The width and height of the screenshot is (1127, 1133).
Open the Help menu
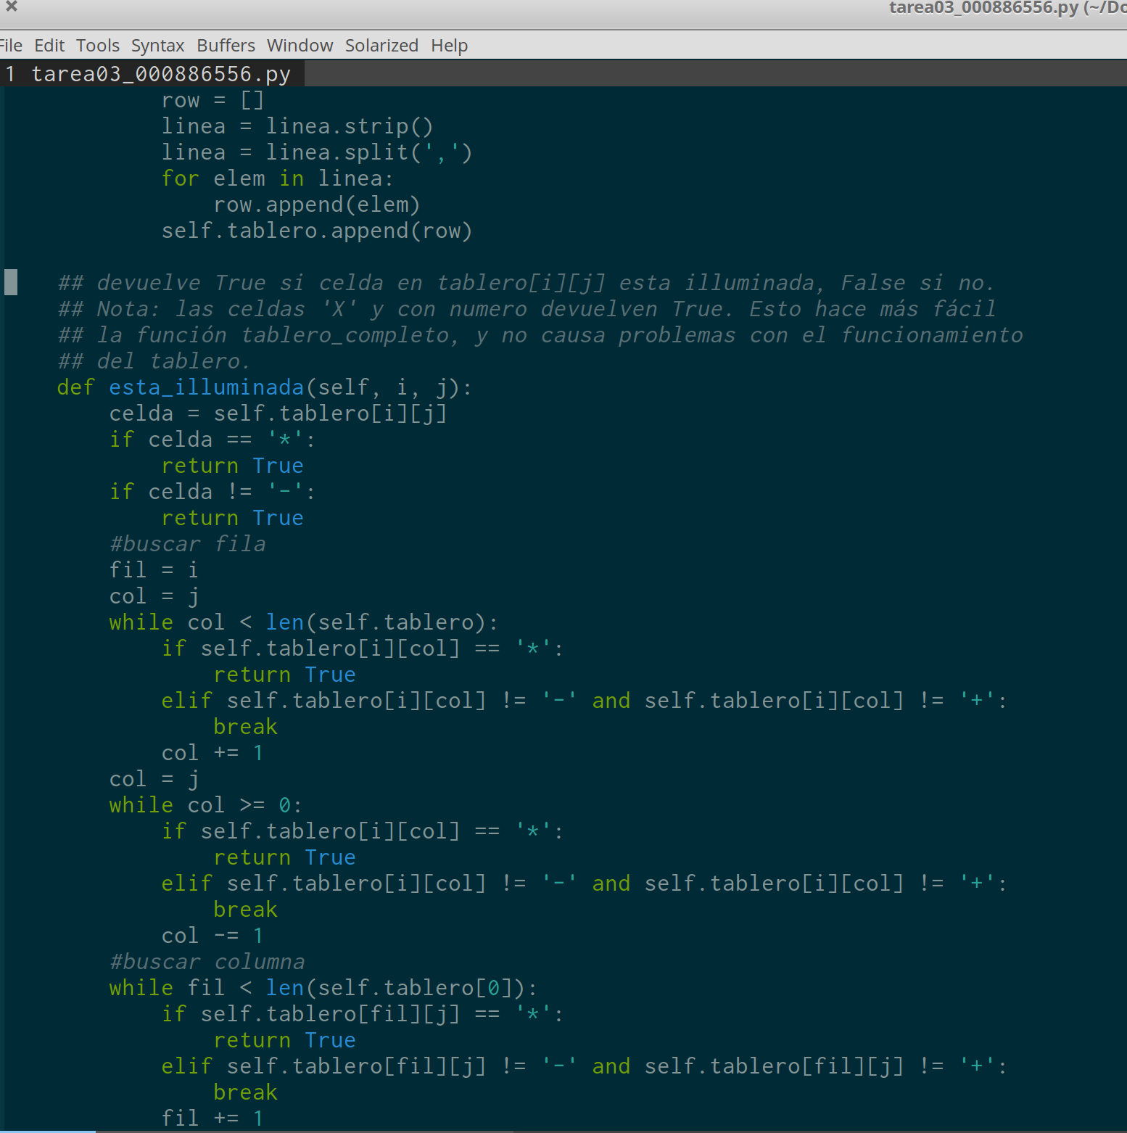[x=448, y=45]
